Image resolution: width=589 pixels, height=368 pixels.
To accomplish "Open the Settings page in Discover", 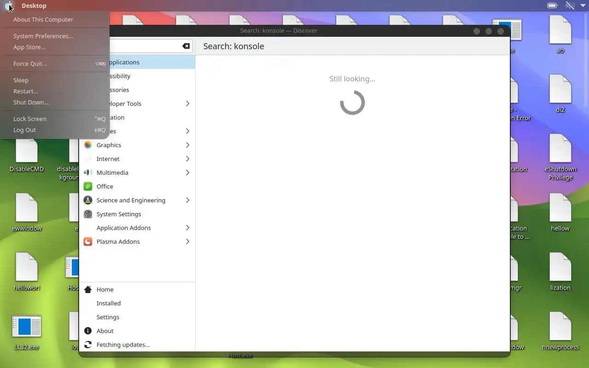I will (108, 317).
